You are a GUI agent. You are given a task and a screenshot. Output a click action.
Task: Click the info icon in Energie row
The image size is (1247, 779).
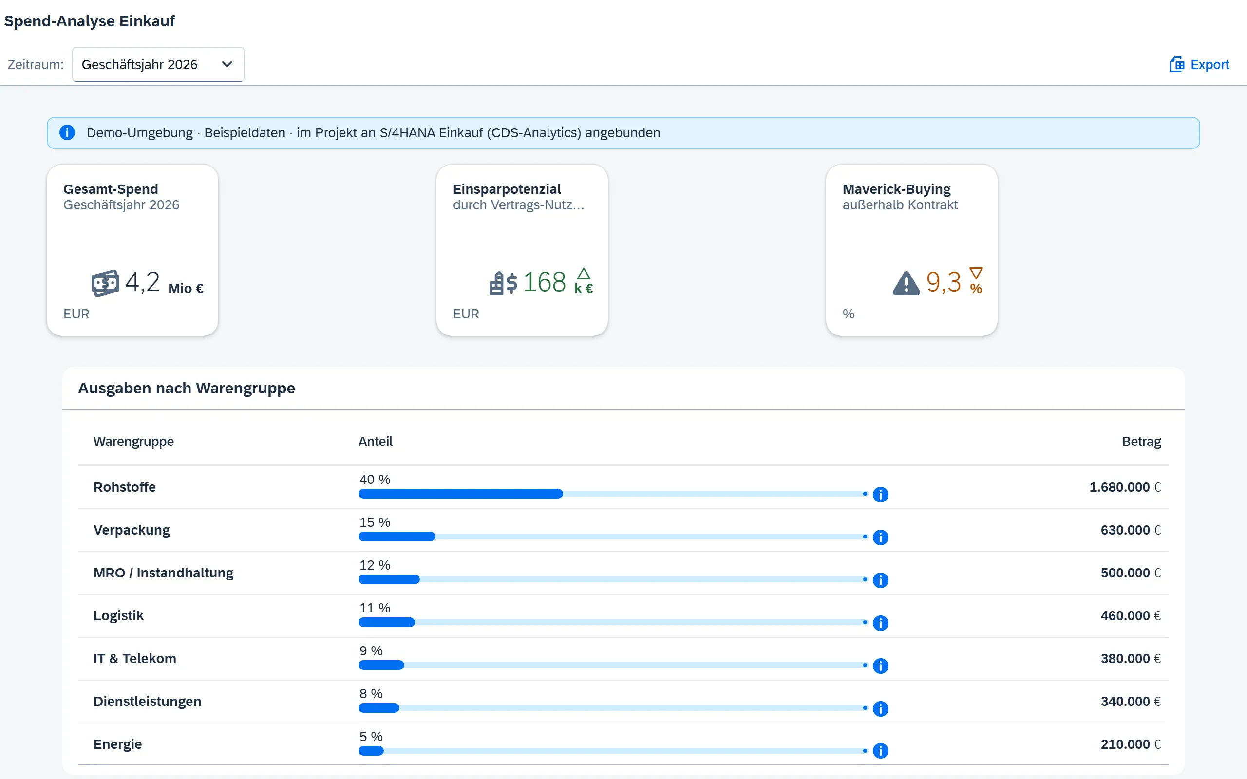[x=881, y=751]
